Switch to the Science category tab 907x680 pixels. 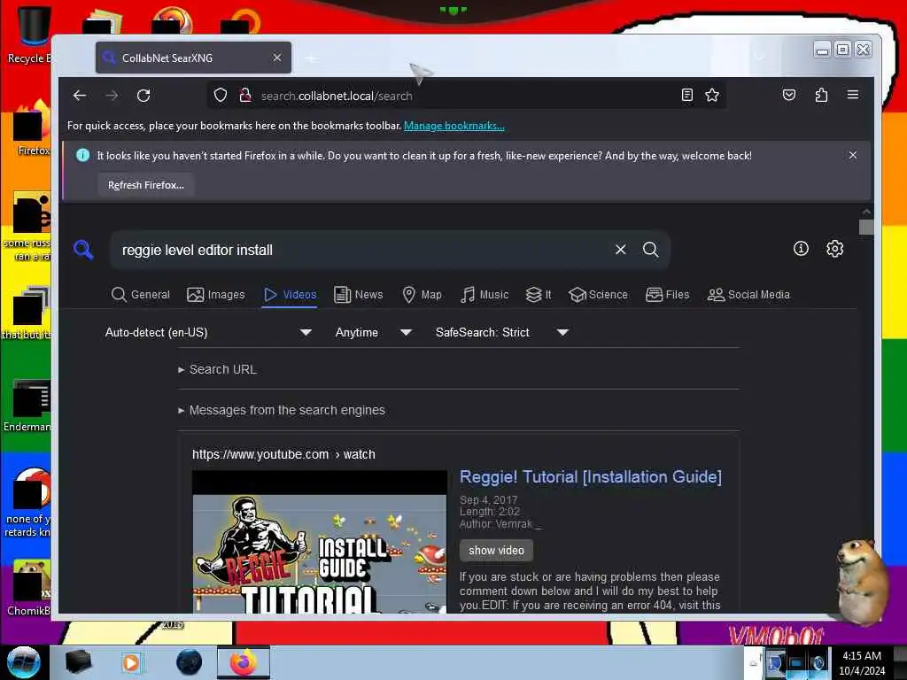[x=598, y=295]
